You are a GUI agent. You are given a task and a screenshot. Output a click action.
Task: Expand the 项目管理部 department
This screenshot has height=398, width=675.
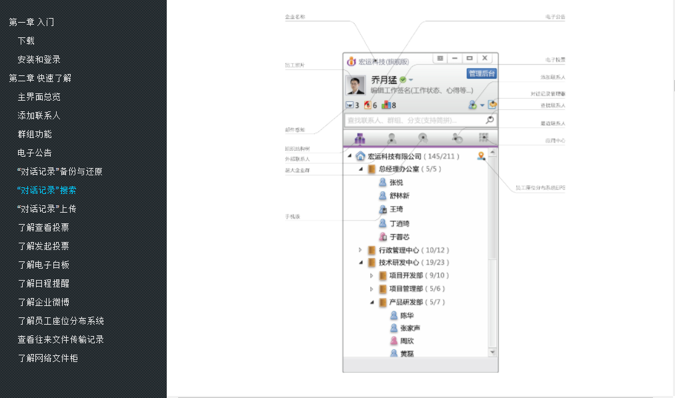(372, 289)
